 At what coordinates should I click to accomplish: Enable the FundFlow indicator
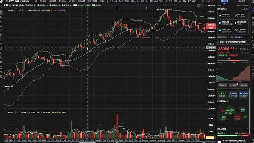[153, 140]
